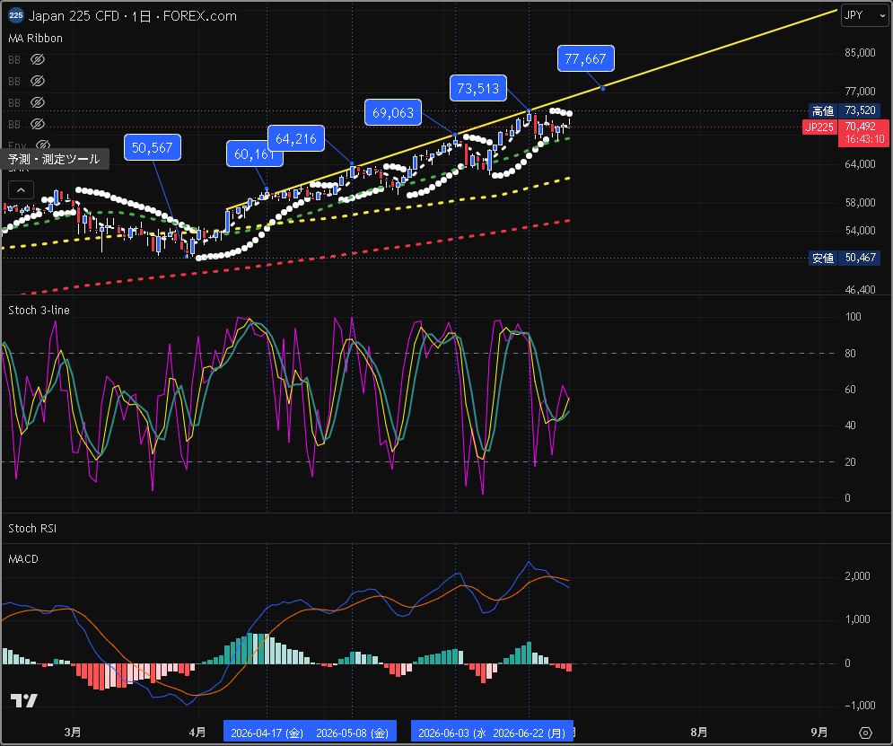Click the 85,000 price axis value
893x746 pixels.
(x=860, y=53)
